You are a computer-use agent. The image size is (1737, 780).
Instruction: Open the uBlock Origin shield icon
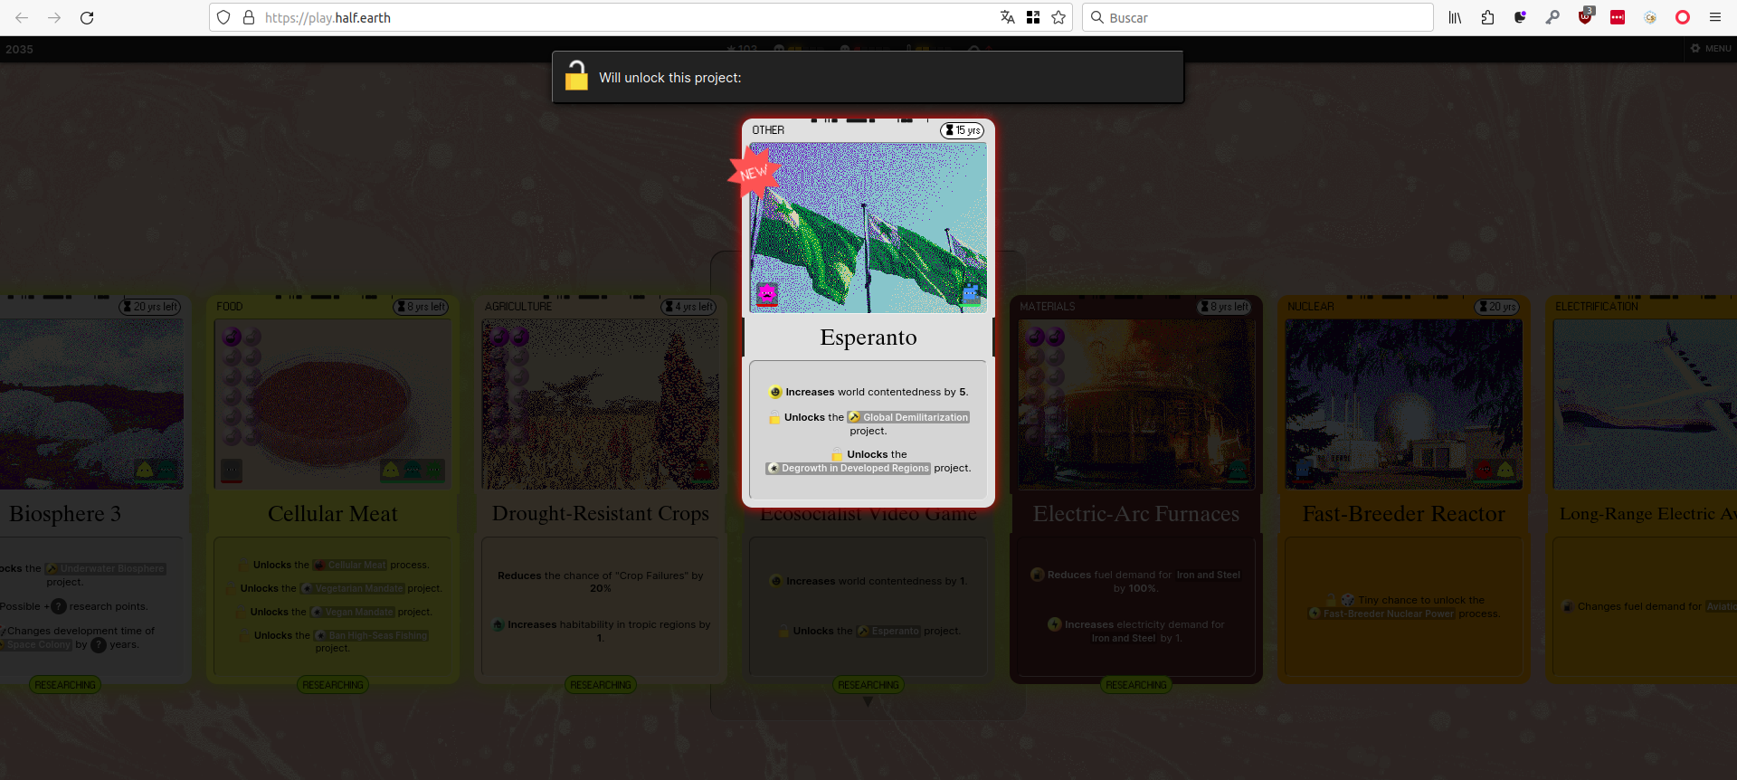[1585, 16]
